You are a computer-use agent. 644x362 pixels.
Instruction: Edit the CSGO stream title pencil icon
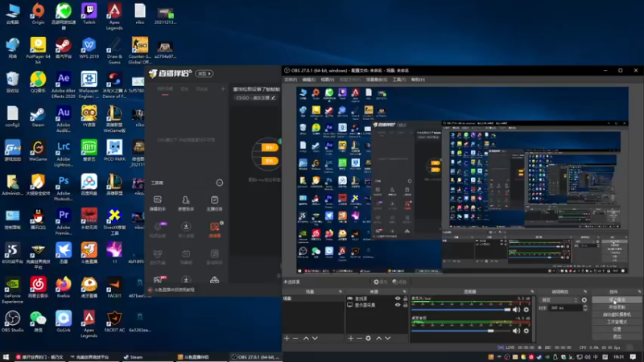pyautogui.click(x=273, y=97)
